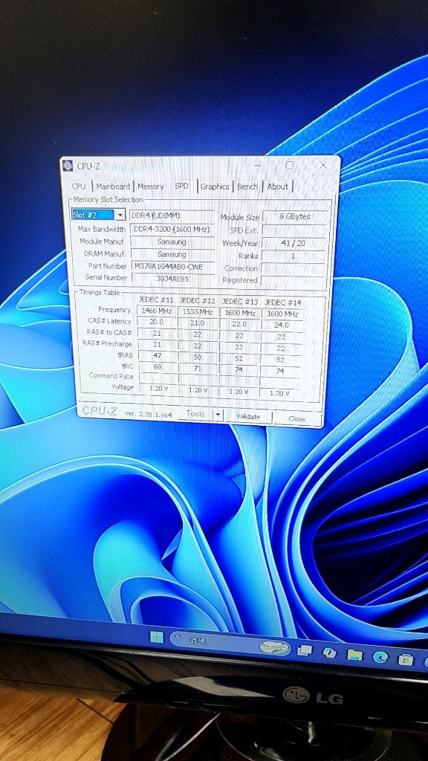Expand the Tools dropdown arrow
Viewport: 428px width, 761px height.
coord(218,415)
